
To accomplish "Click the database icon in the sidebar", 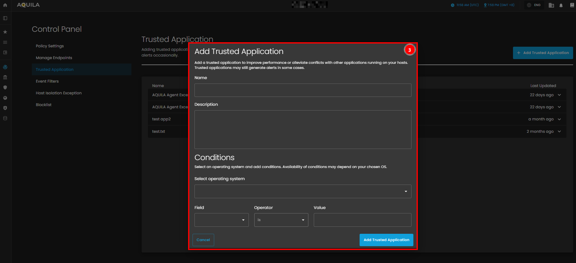I will click(5, 118).
